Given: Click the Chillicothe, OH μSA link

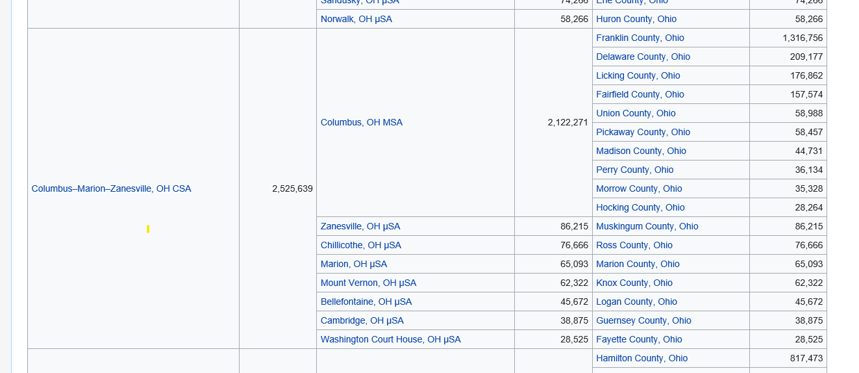Looking at the screenshot, I should 361,245.
